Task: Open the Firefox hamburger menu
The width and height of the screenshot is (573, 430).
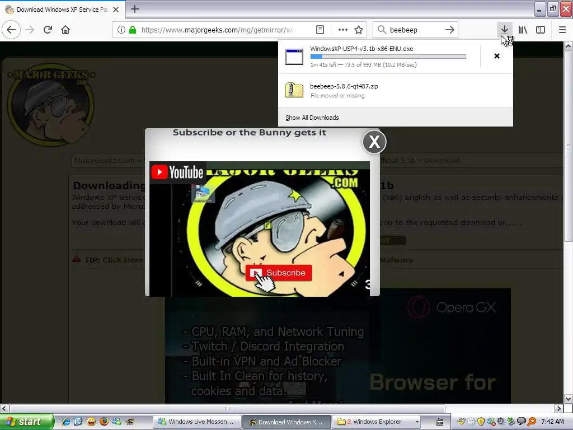Action: pos(562,30)
